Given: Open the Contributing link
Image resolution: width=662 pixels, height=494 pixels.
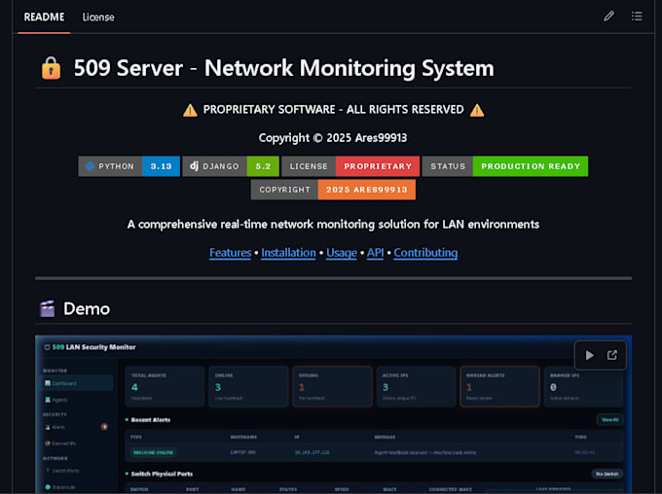Looking at the screenshot, I should point(425,252).
